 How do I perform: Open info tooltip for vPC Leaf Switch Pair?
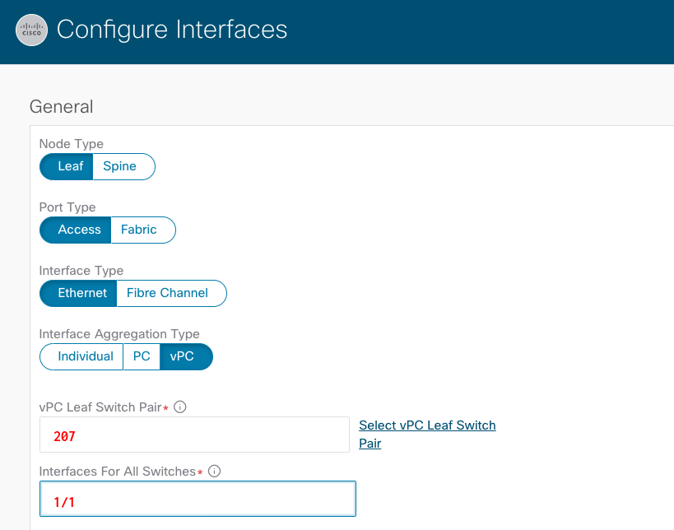[180, 407]
